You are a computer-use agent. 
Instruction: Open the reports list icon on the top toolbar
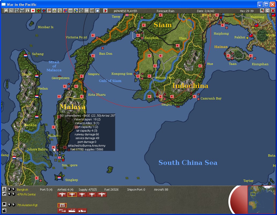tap(11, 10)
